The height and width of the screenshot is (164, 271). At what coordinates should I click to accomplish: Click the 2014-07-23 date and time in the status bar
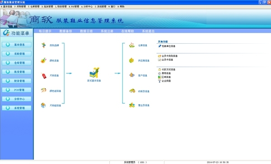(218, 162)
